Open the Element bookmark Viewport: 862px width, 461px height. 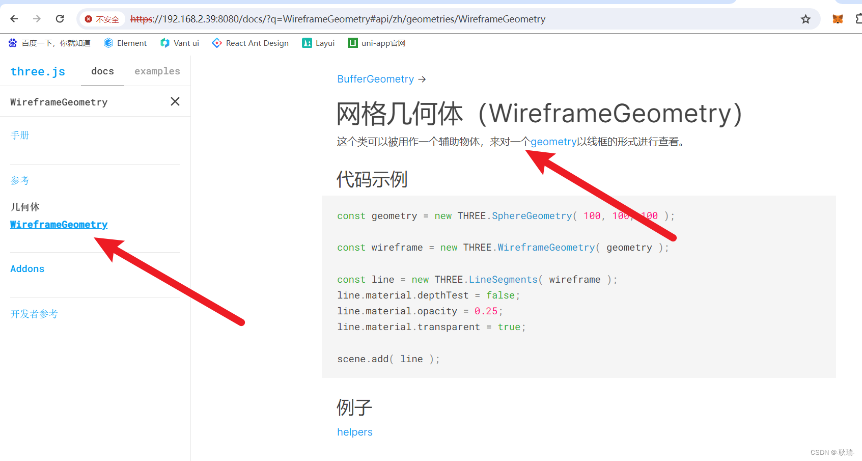[x=125, y=43]
